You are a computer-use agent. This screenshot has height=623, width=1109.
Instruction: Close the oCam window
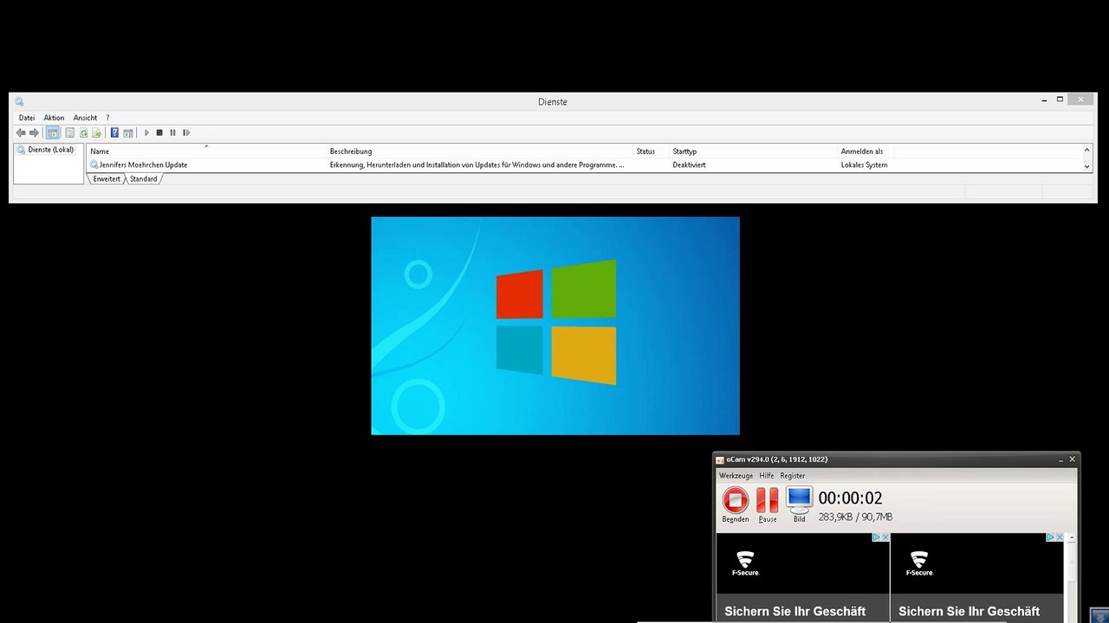[x=1073, y=459]
